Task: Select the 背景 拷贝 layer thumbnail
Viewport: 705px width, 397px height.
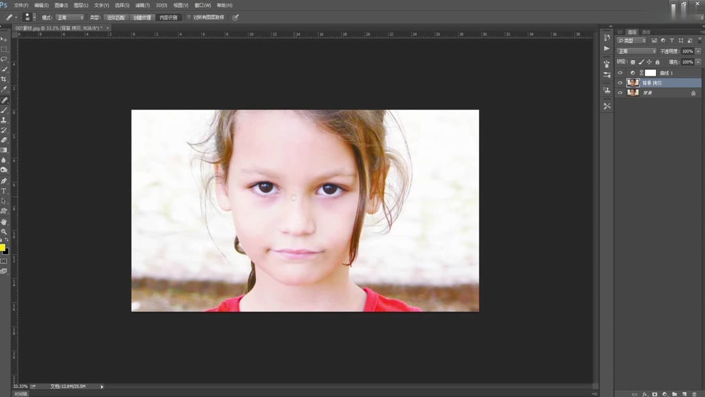Action: tap(633, 82)
